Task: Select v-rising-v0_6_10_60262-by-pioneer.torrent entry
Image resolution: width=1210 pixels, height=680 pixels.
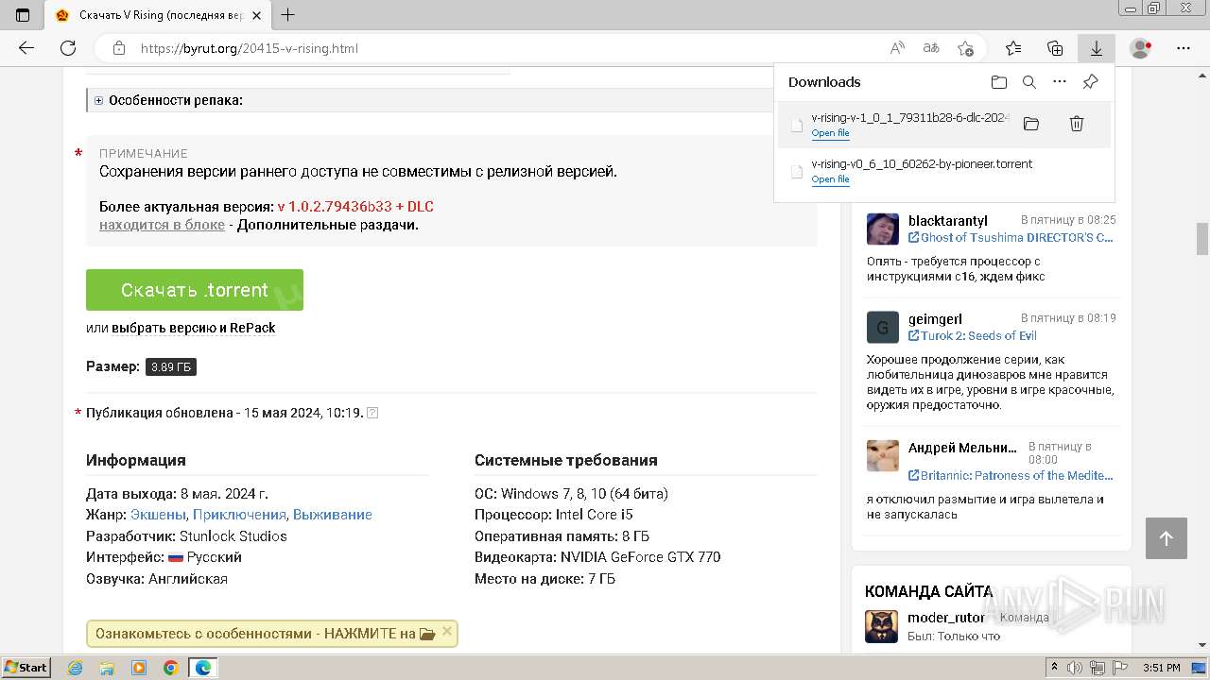Action: point(943,171)
